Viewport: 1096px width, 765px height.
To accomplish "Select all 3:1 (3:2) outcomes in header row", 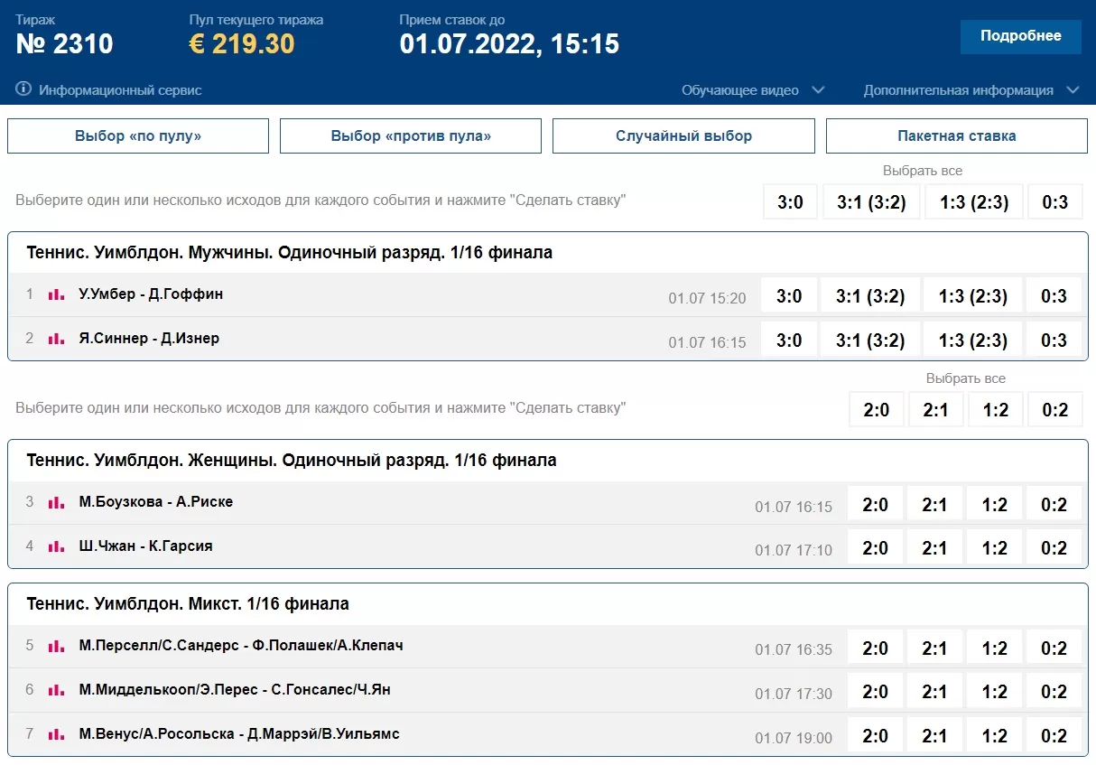I will [x=870, y=202].
